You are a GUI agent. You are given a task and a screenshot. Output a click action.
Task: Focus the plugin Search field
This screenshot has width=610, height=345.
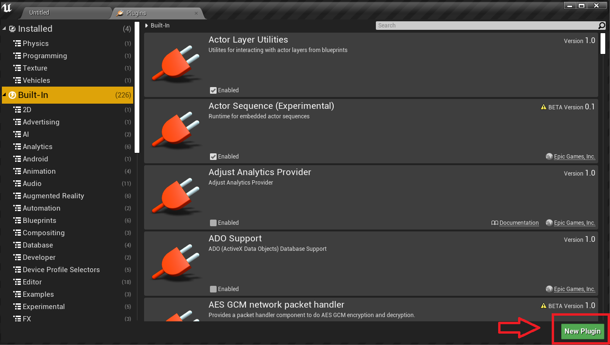coord(487,26)
